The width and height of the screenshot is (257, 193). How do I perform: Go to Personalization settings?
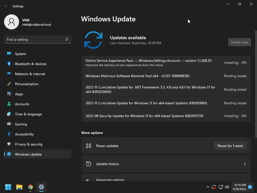tap(38, 84)
